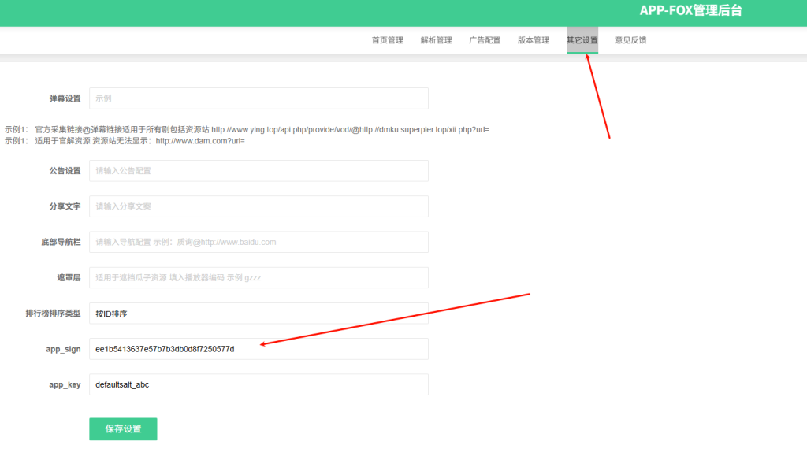The height and width of the screenshot is (449, 807).
Task: Click the 底部导航栏 input field
Action: pos(258,242)
